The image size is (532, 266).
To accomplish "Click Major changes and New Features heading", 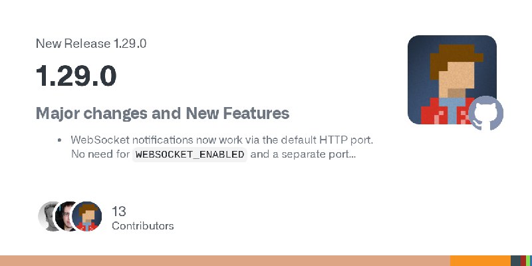I will pyautogui.click(x=162, y=113).
